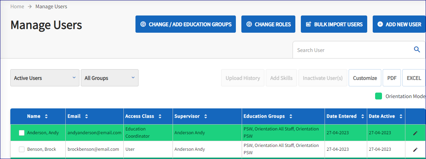This screenshot has width=426, height=159.
Task: Open the Customize columns button
Action: 365,78
